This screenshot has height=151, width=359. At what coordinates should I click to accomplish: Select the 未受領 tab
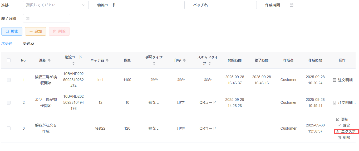[x=7, y=44]
